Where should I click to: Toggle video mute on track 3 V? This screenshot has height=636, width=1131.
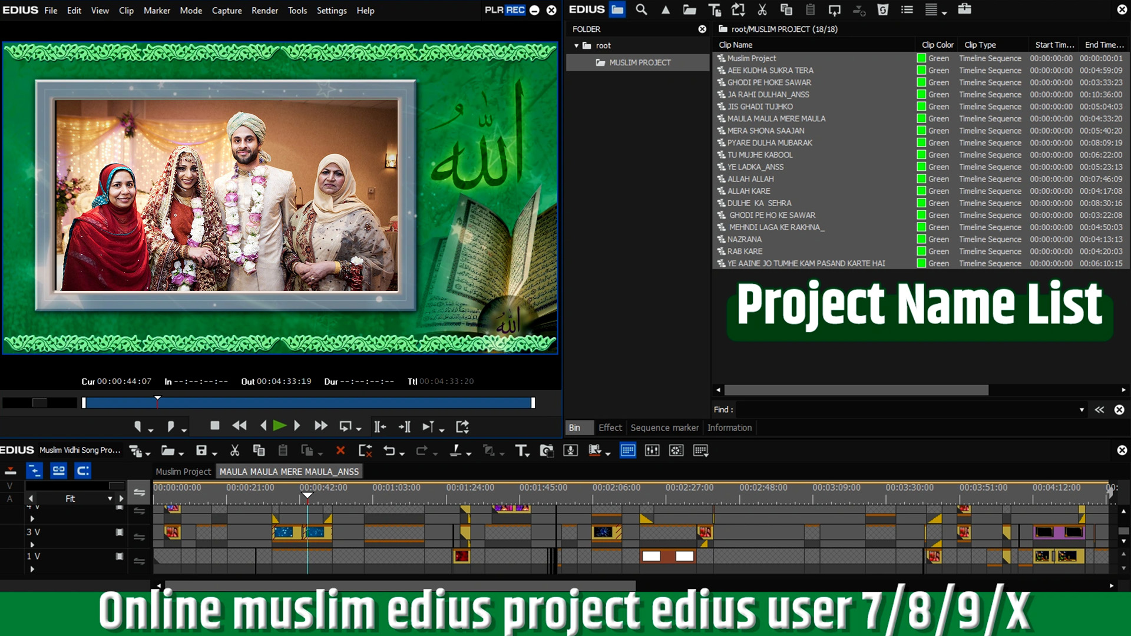coord(120,532)
